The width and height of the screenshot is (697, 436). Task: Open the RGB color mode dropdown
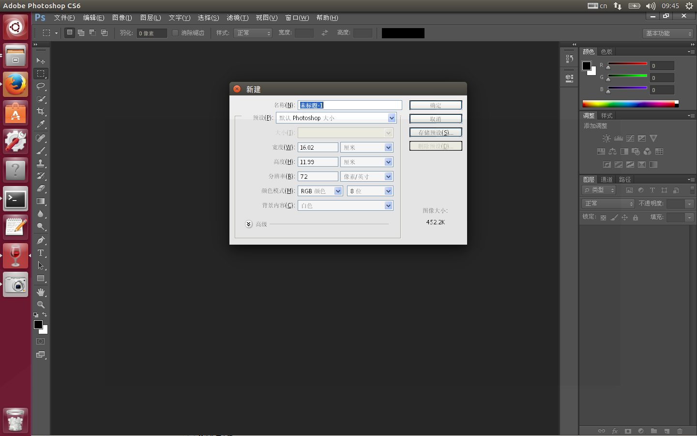(x=320, y=191)
